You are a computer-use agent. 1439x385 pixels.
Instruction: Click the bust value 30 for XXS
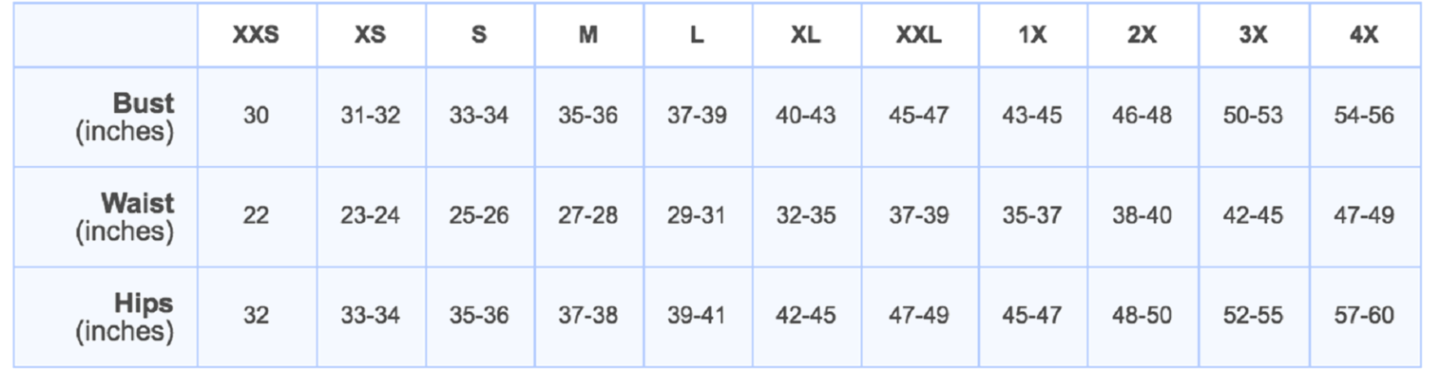click(256, 116)
